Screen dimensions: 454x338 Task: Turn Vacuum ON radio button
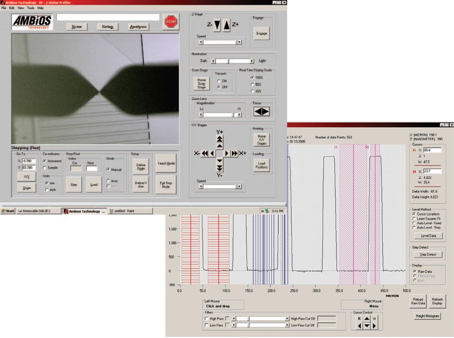(x=219, y=81)
